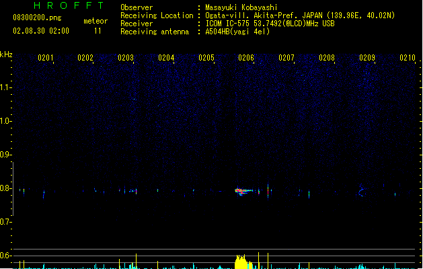Click the 0203 time marker
423x269 pixels.
click(126, 58)
